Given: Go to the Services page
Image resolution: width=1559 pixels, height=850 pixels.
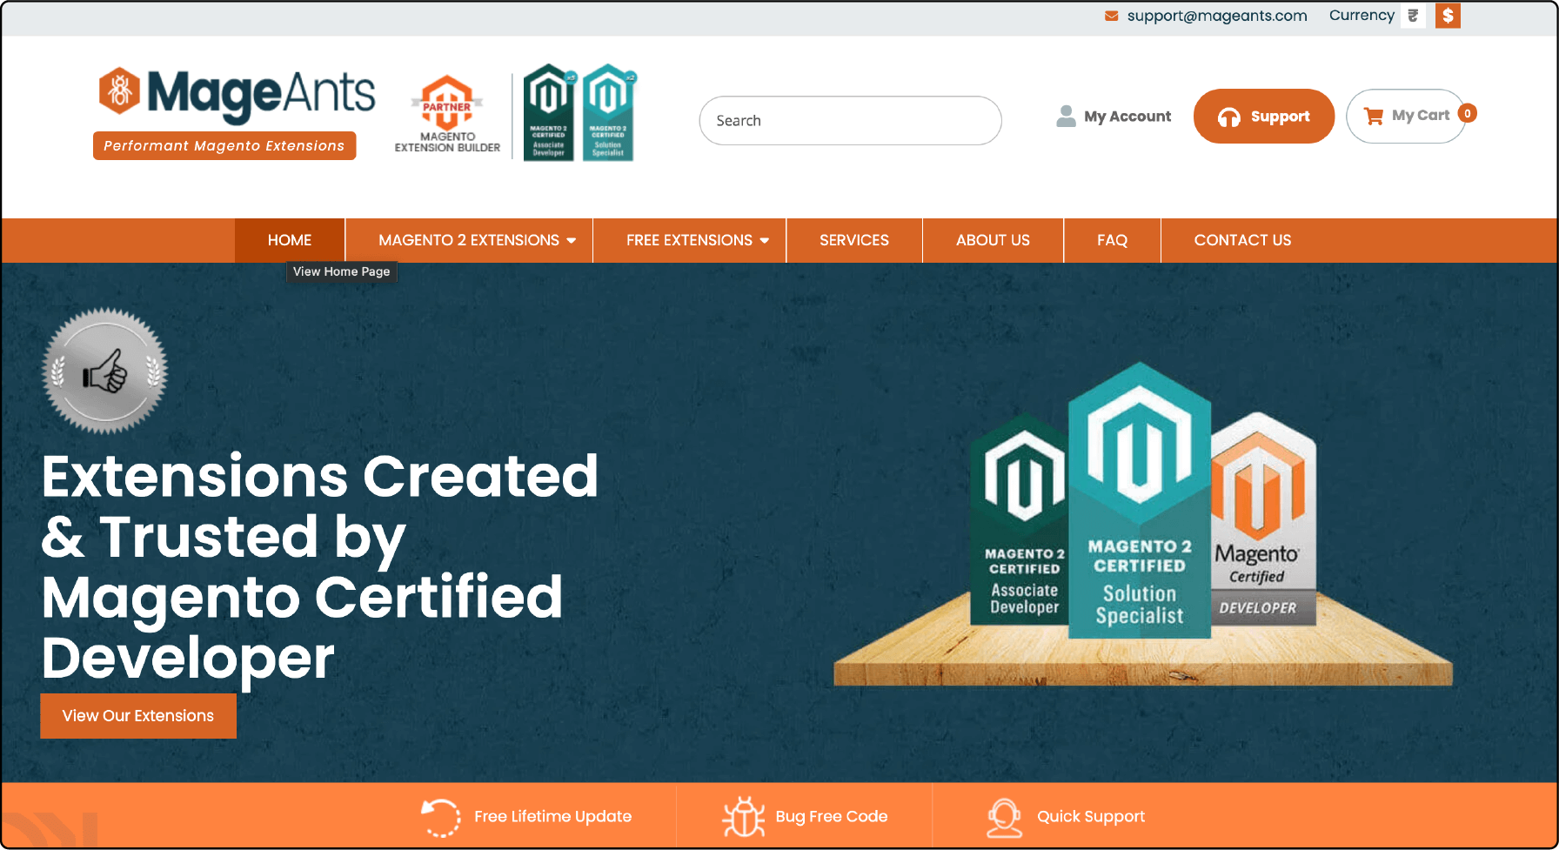Looking at the screenshot, I should pyautogui.click(x=854, y=240).
